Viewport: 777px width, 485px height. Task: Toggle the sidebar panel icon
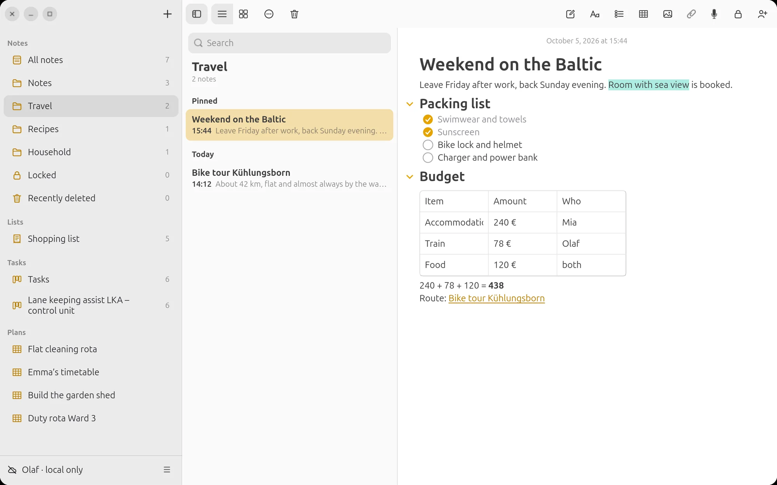click(197, 14)
